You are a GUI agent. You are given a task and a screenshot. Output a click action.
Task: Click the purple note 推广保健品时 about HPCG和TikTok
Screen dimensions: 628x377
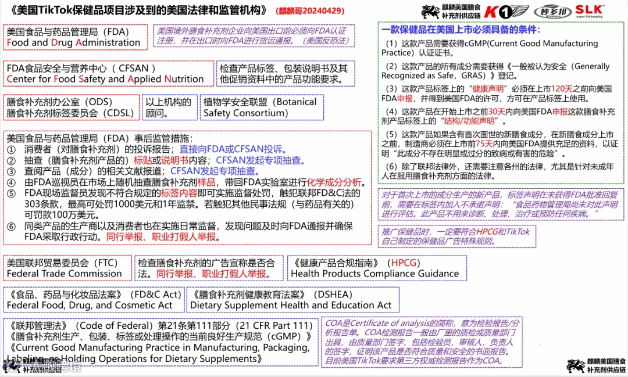click(x=457, y=236)
